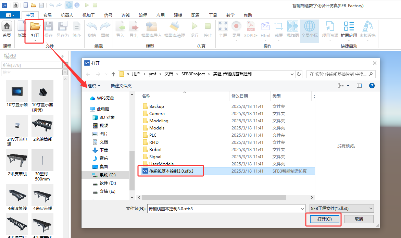Click the 文件名 text field
This screenshot has height=238, width=401.
click(223, 209)
